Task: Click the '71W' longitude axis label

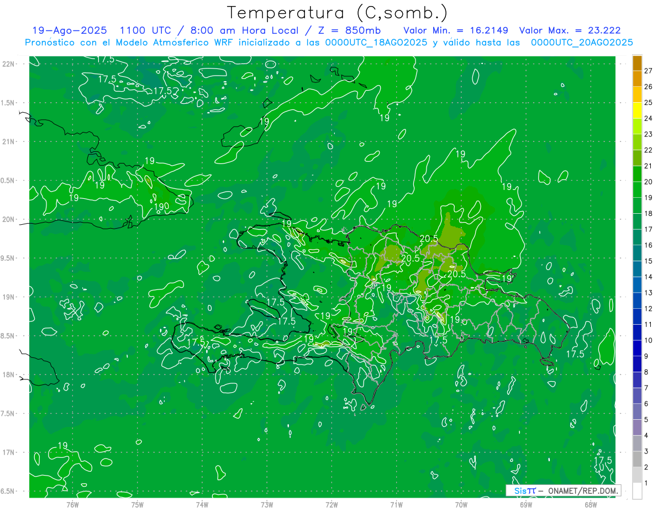Action: coord(396,504)
